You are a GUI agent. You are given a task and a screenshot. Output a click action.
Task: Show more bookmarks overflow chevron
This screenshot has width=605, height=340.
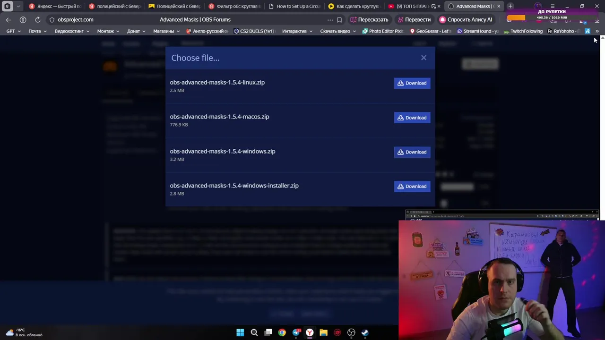(x=597, y=31)
